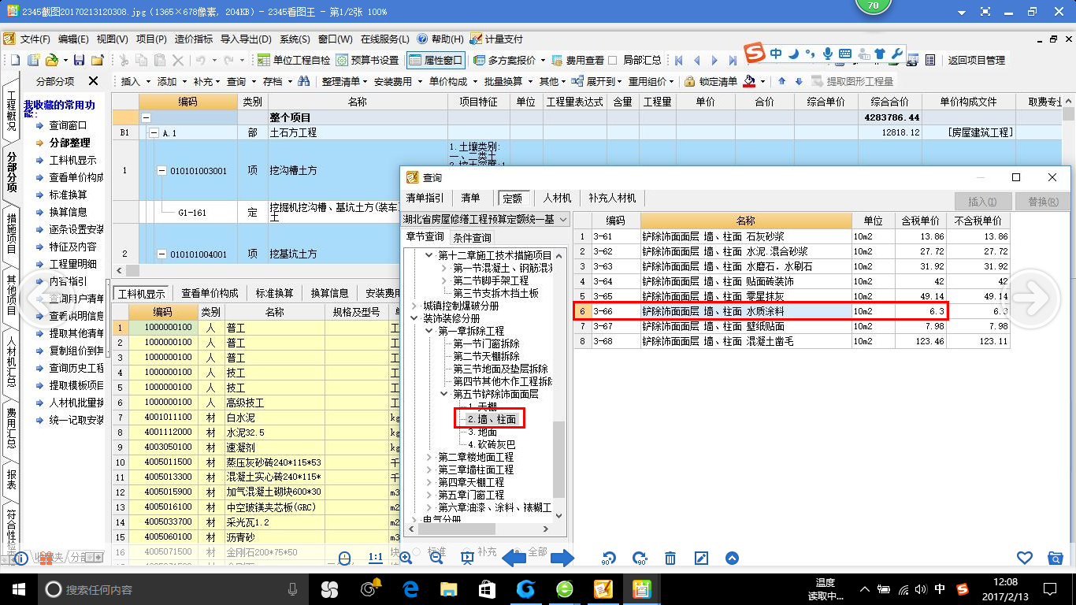Click 查询窗口 link in sidebar
The width and height of the screenshot is (1076, 605).
click(68, 125)
